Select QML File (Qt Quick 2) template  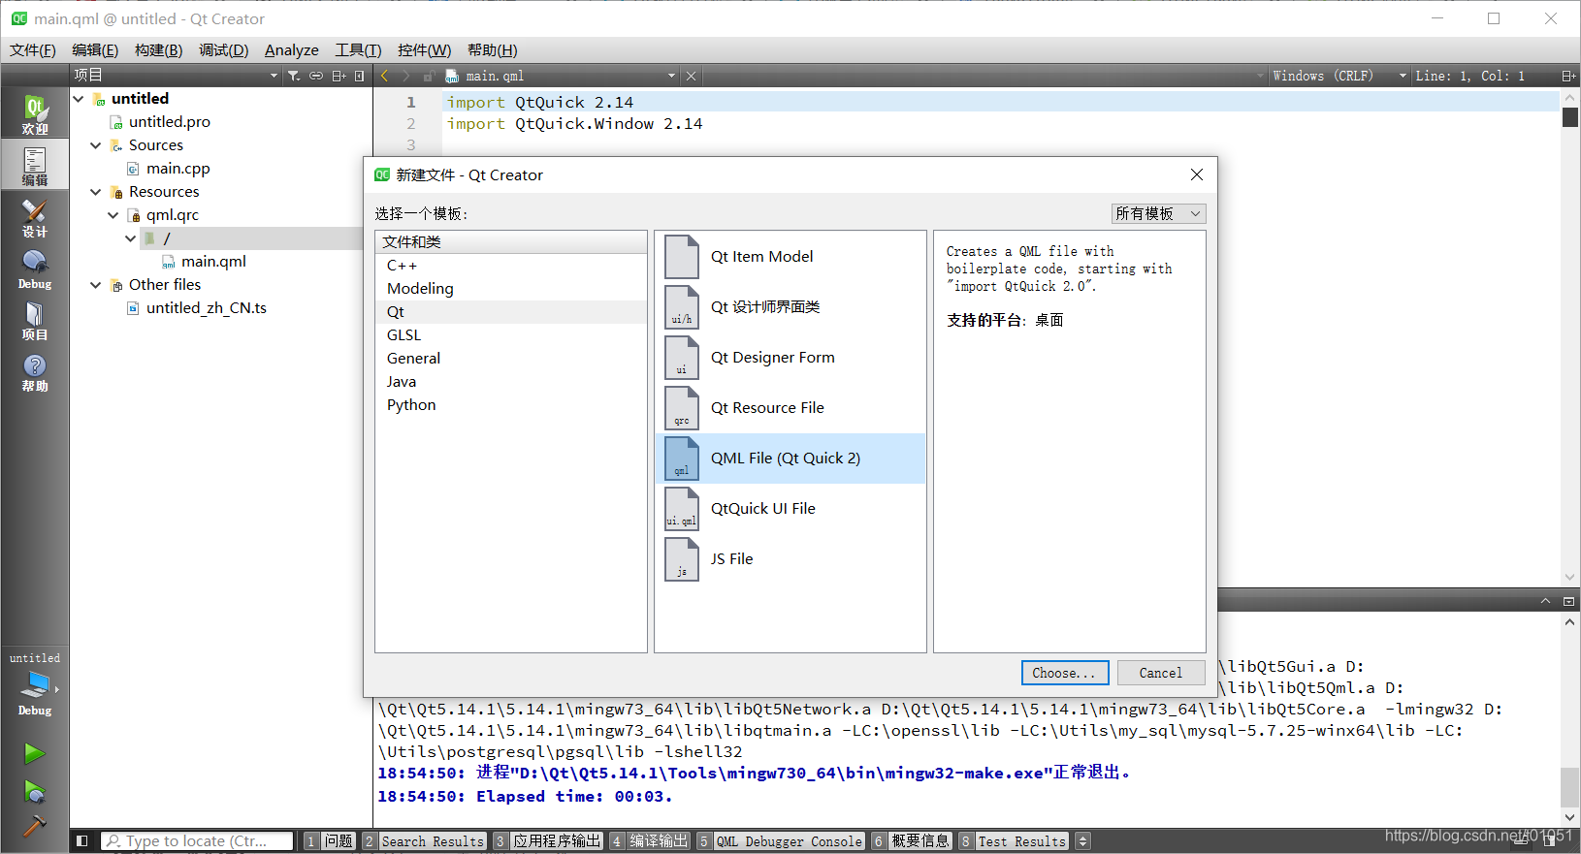(790, 459)
